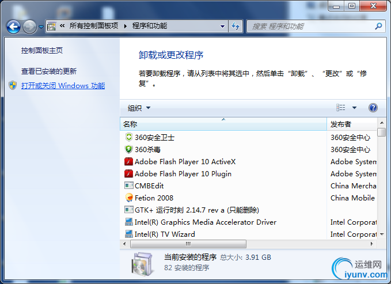The width and height of the screenshot is (391, 284).
Task: Select Adobe Flash Player 10 ActiveX text
Action: point(185,162)
